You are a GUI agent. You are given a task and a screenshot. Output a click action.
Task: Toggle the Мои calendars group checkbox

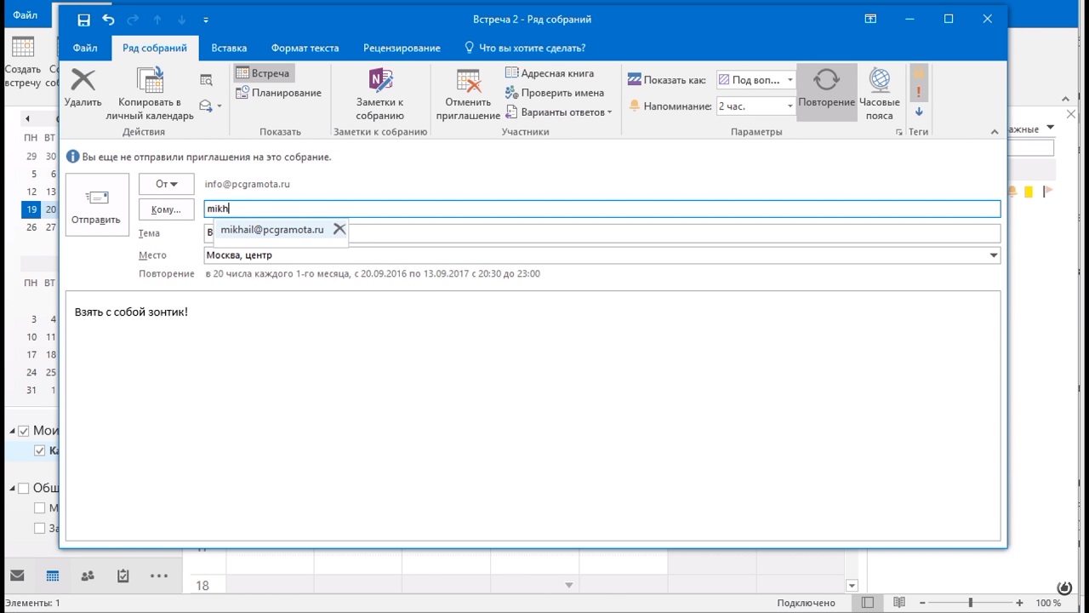24,431
